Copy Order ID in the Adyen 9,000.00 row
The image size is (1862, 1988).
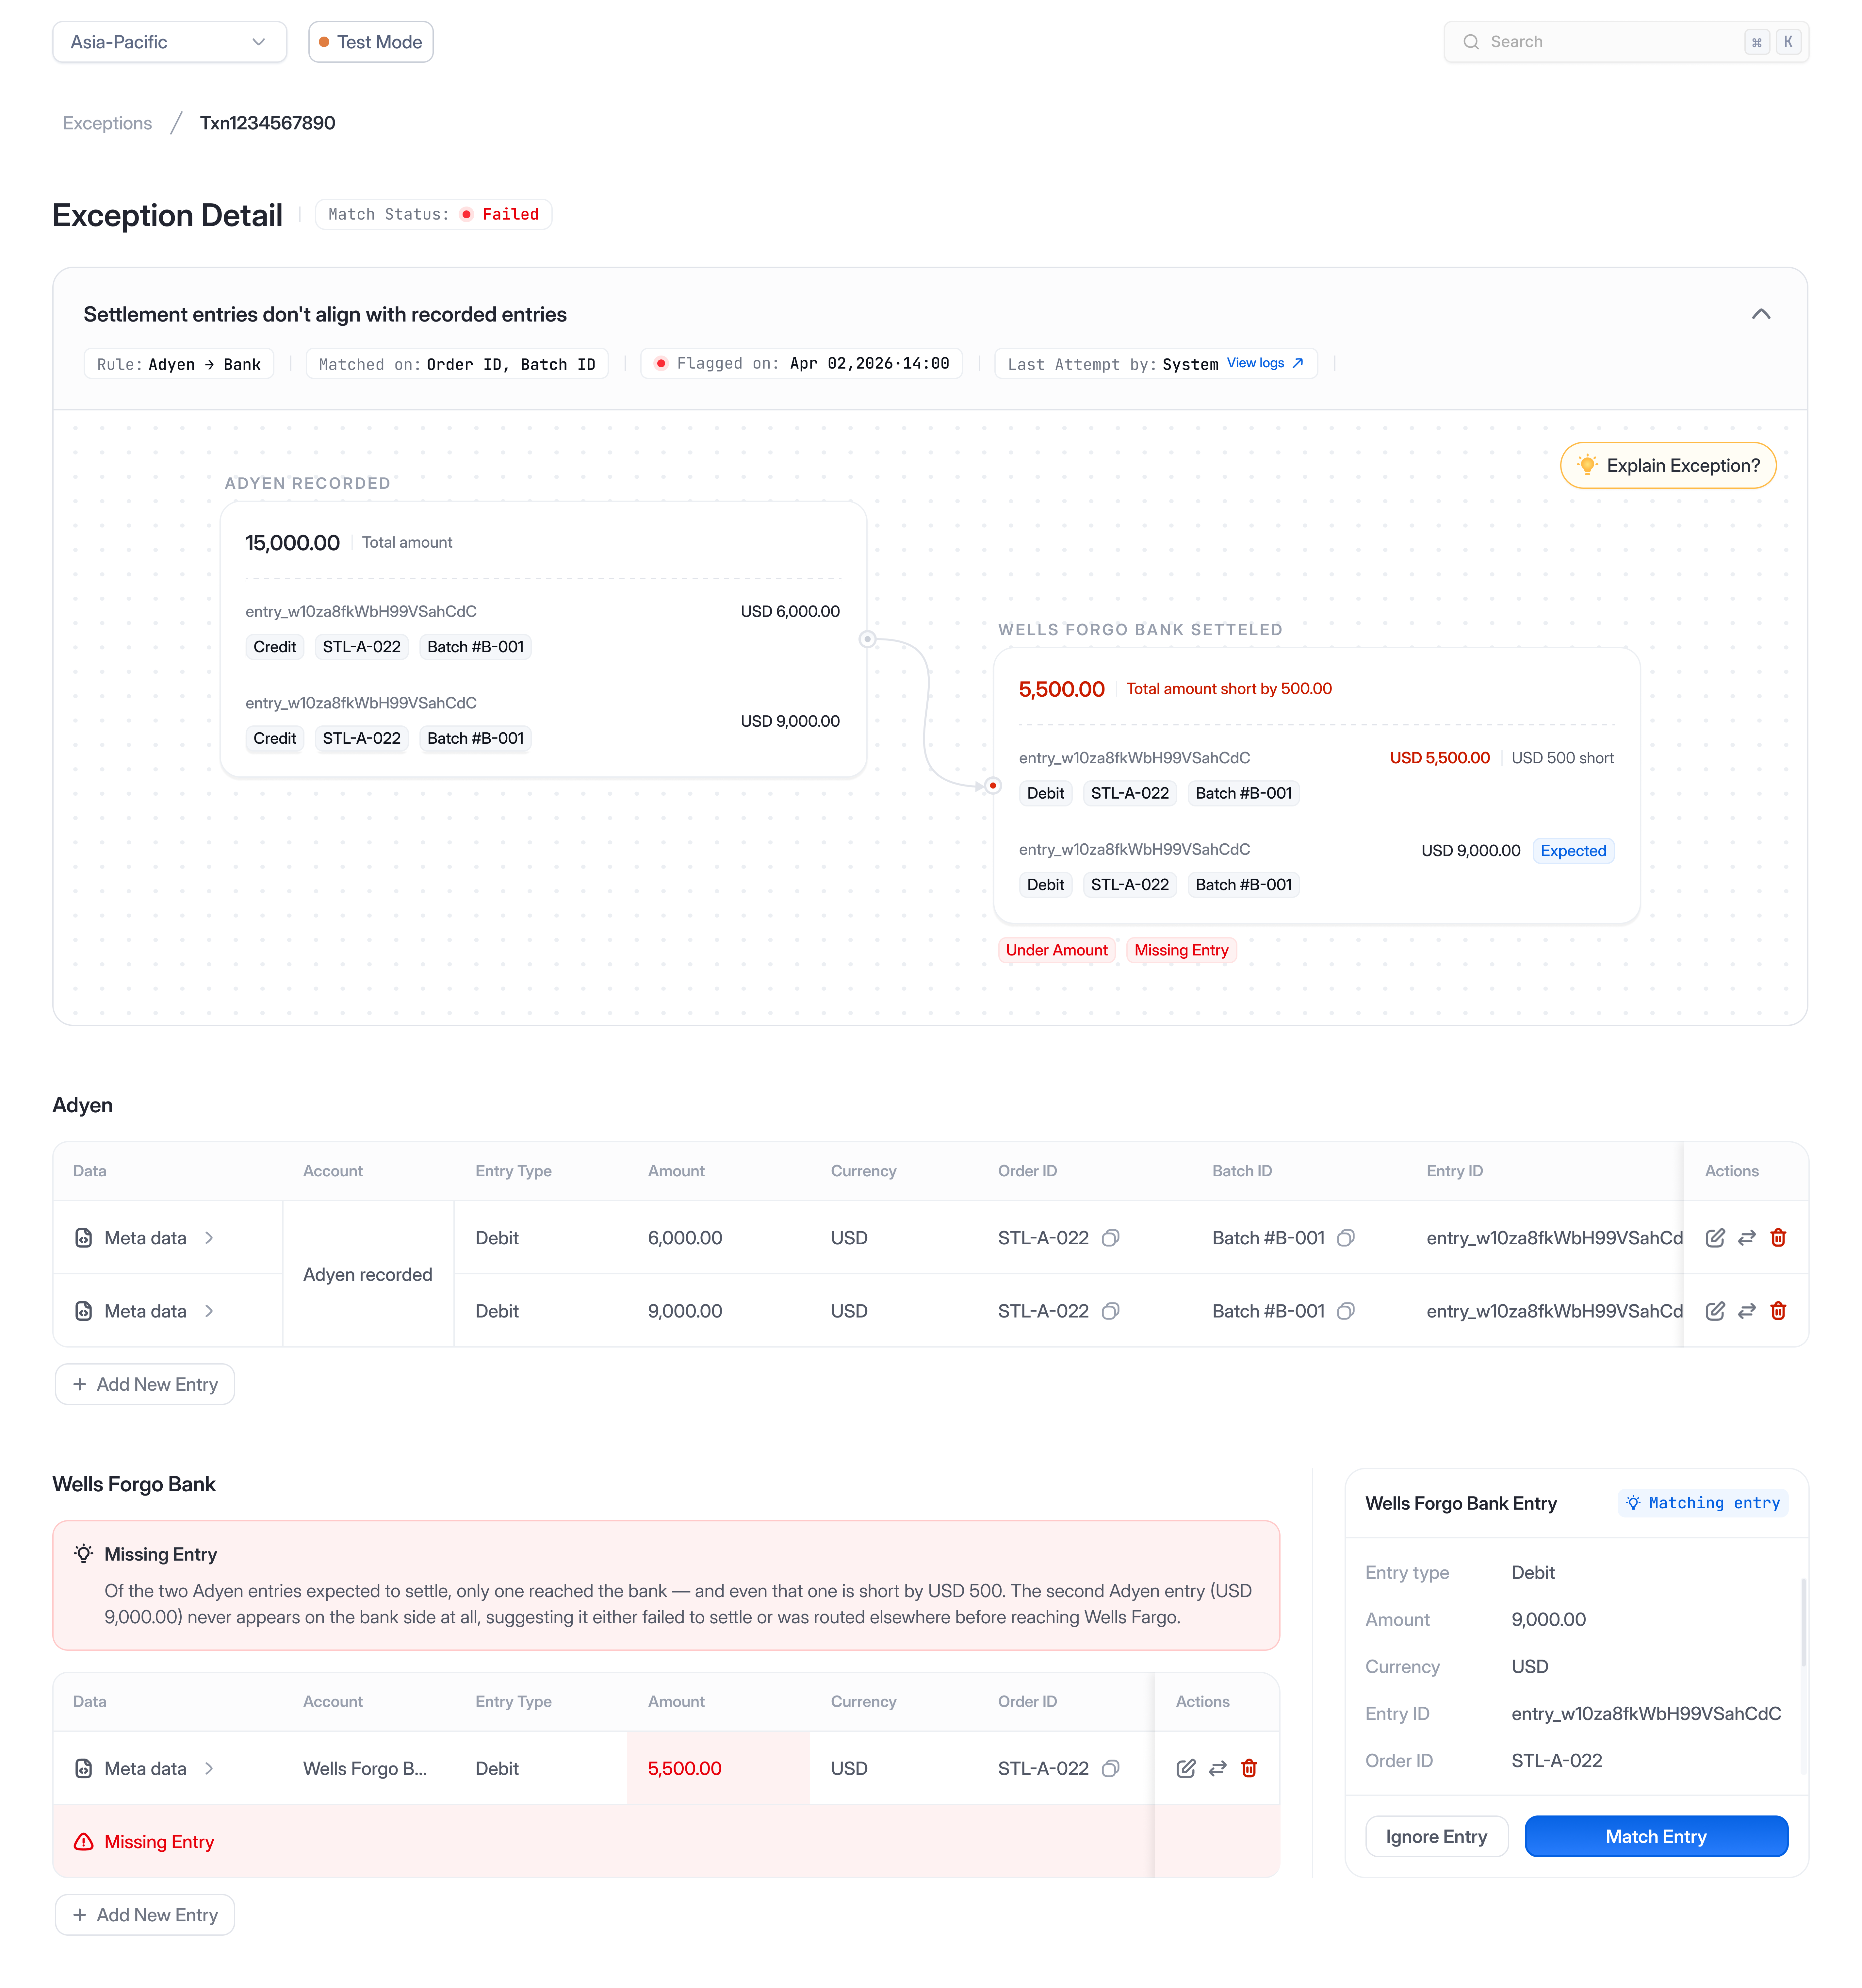pyautogui.click(x=1110, y=1311)
